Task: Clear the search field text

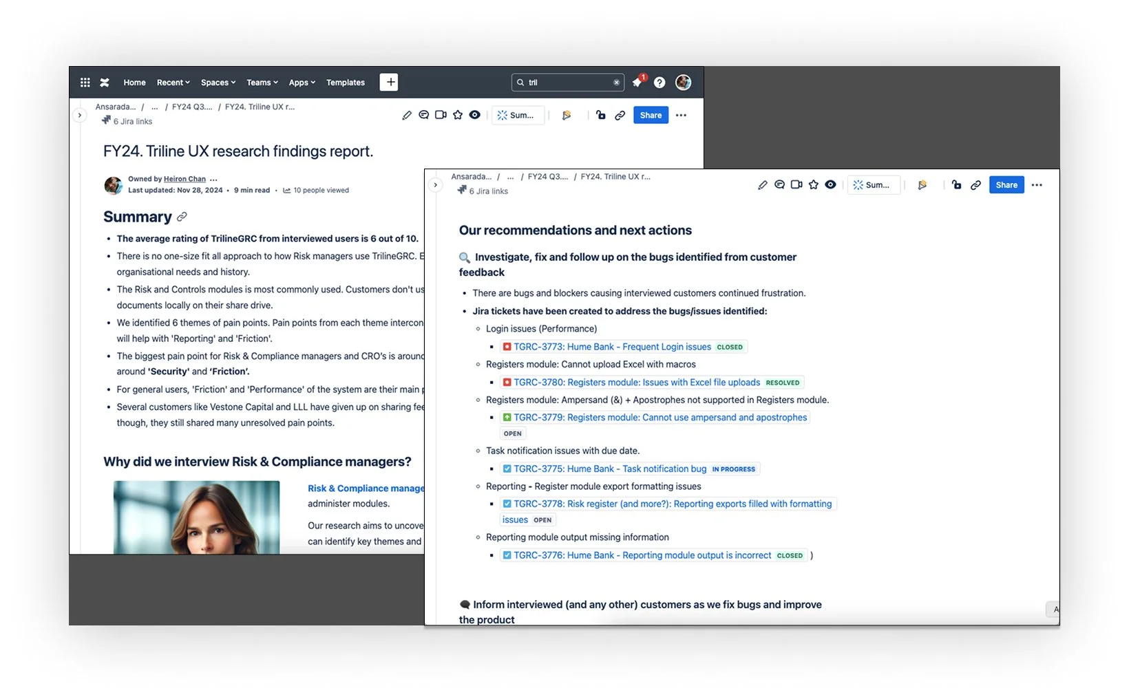Action: tap(616, 83)
